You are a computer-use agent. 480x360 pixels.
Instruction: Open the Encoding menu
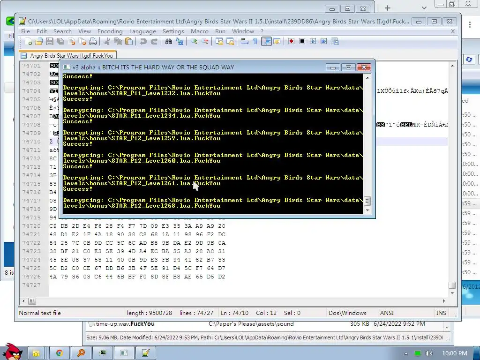coord(110,31)
